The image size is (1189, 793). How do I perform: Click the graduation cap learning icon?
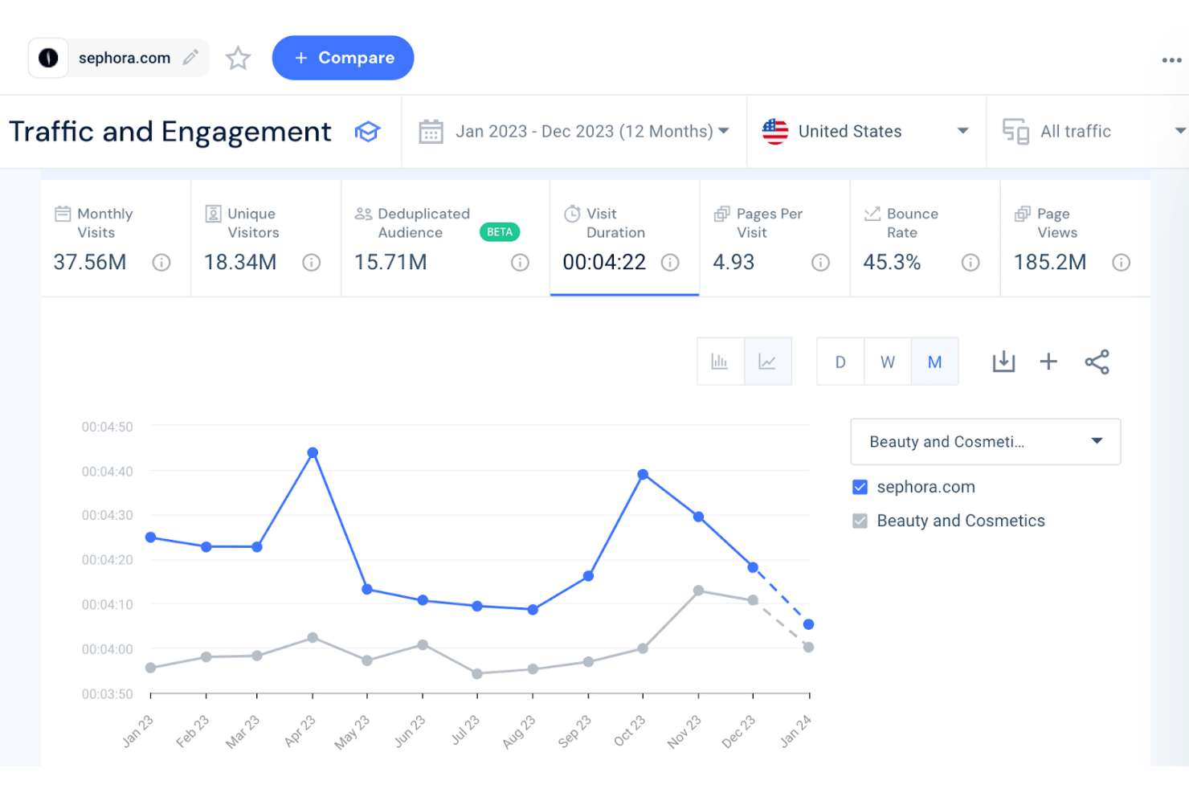(x=367, y=131)
